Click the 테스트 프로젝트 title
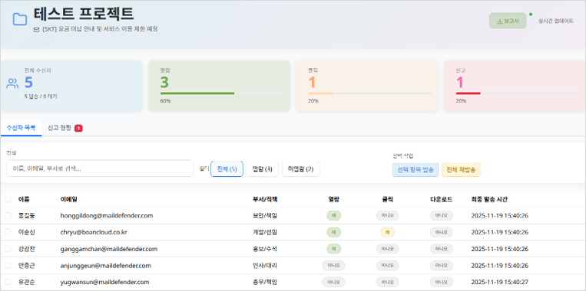 pyautogui.click(x=84, y=14)
